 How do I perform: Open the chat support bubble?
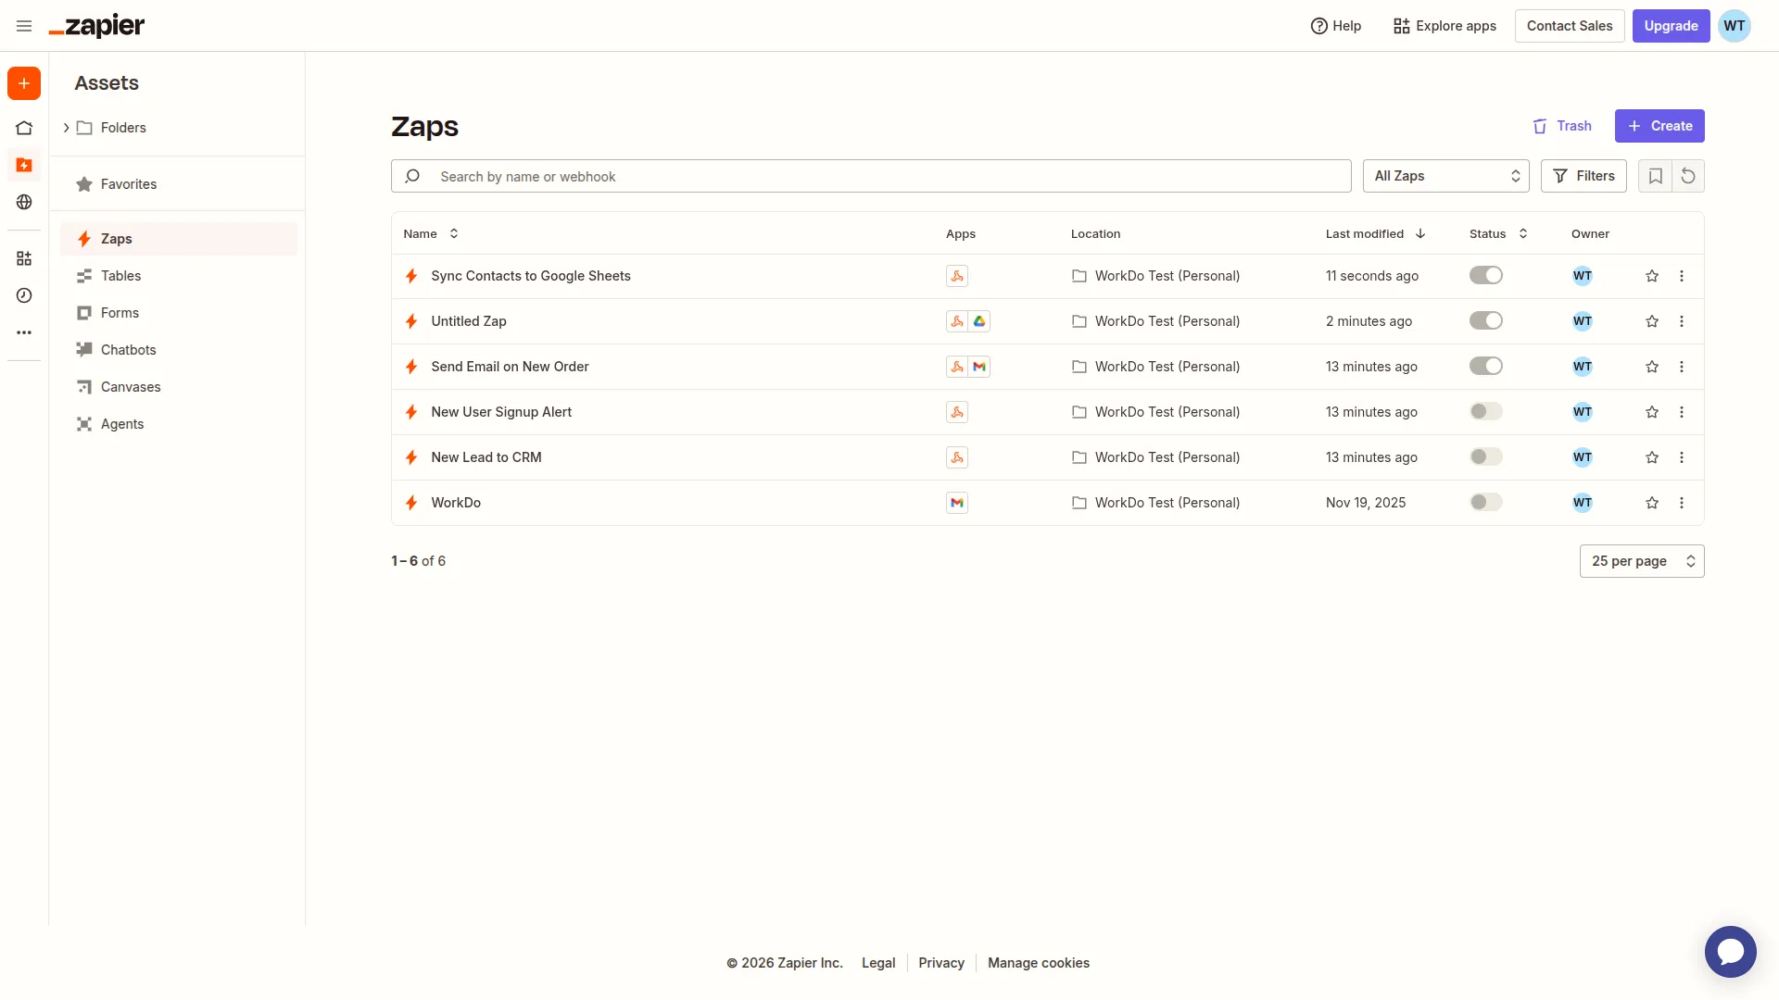pos(1730,952)
